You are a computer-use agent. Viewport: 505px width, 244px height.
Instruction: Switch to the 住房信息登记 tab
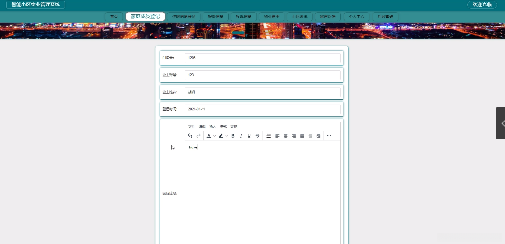(x=184, y=17)
